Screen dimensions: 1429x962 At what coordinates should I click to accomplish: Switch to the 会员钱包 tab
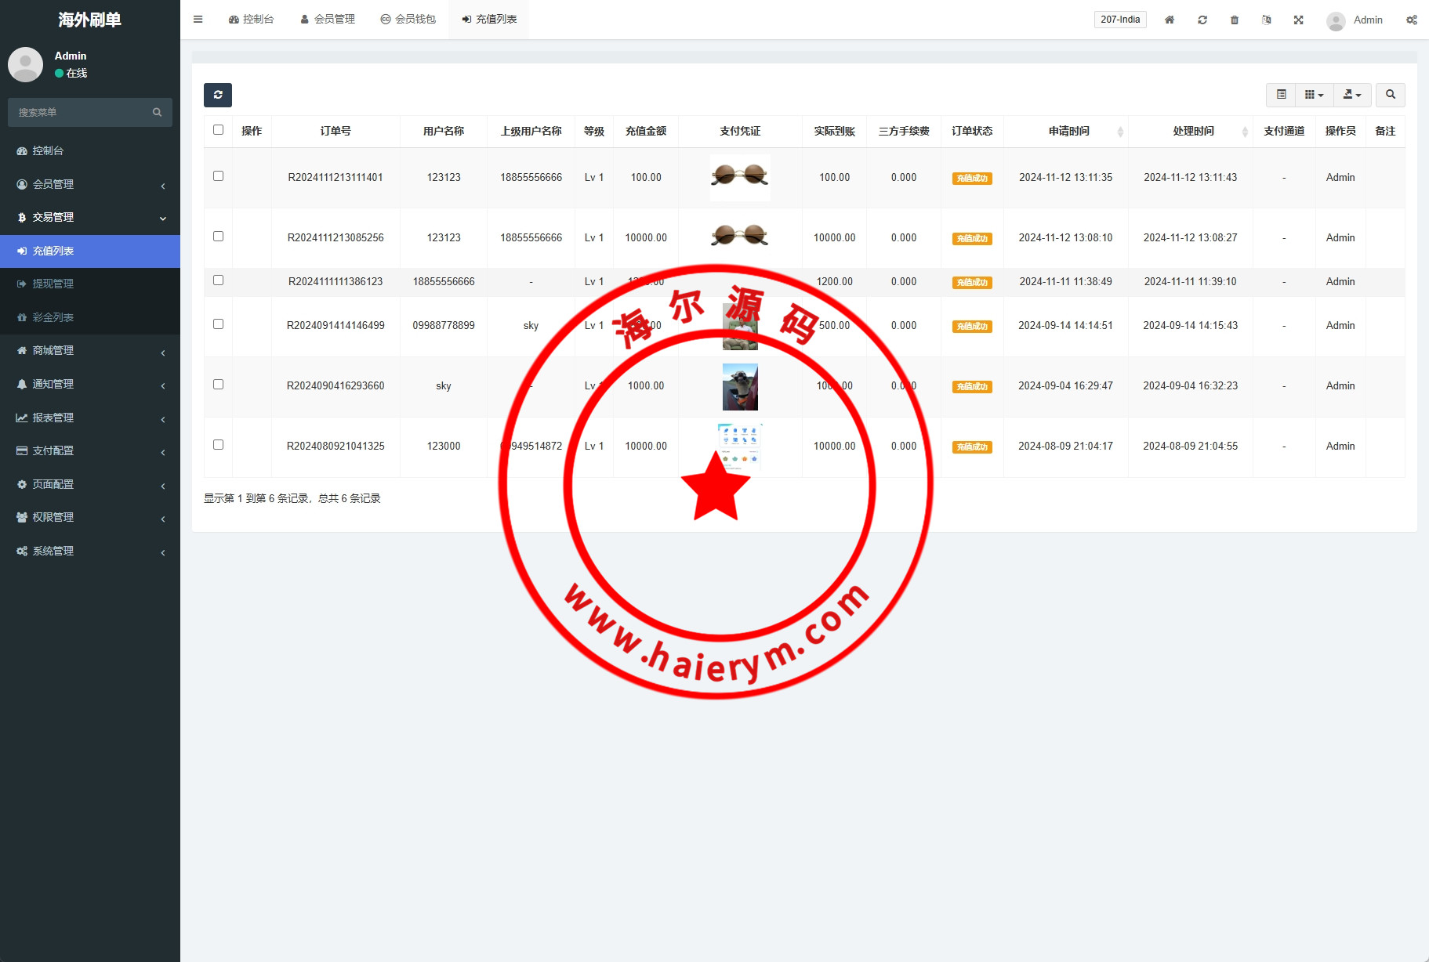pyautogui.click(x=408, y=20)
